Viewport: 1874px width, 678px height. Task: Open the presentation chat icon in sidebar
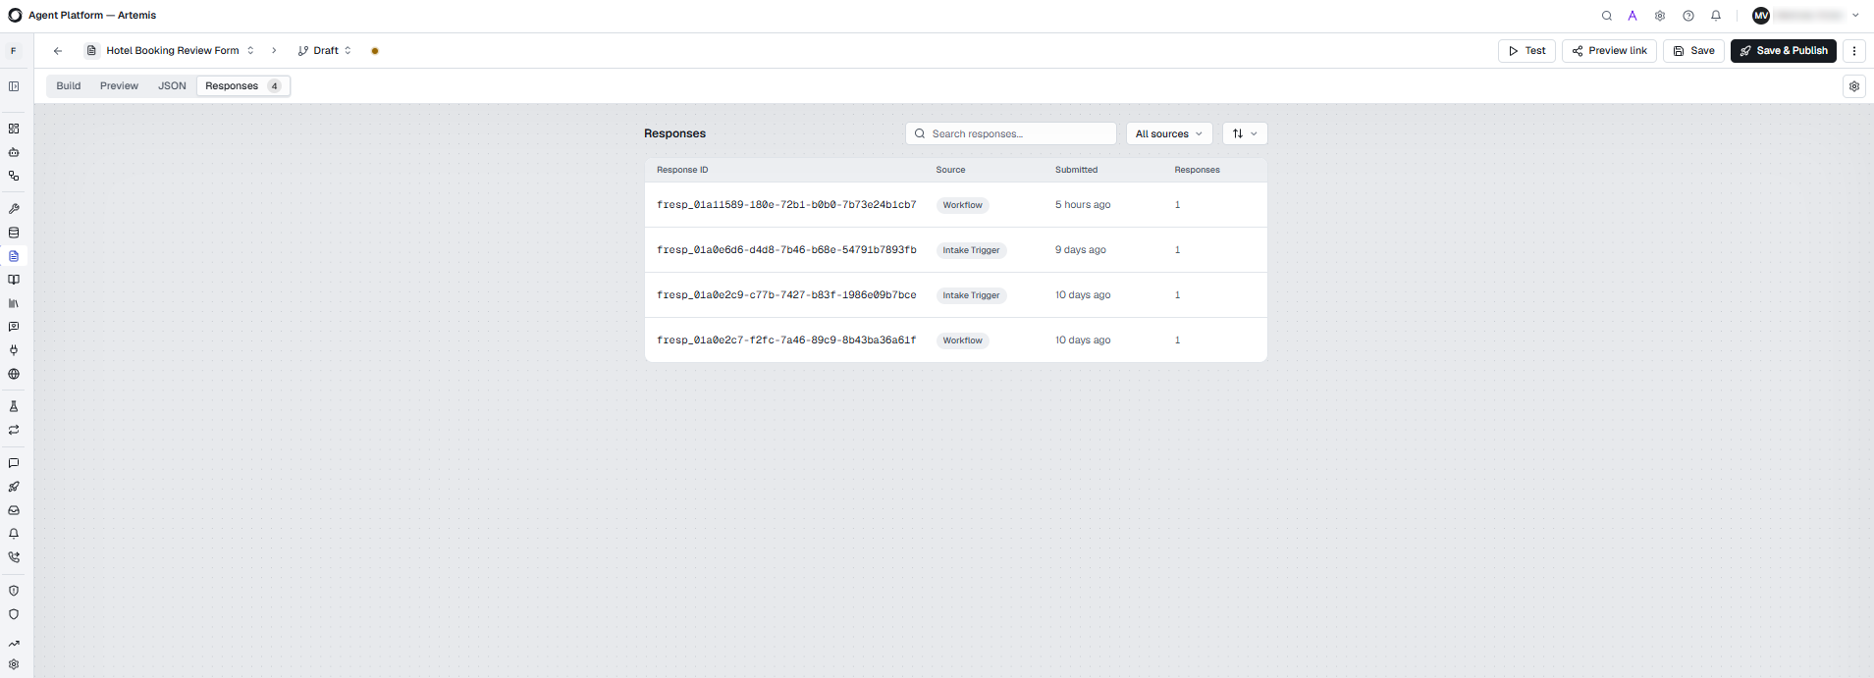point(14,327)
